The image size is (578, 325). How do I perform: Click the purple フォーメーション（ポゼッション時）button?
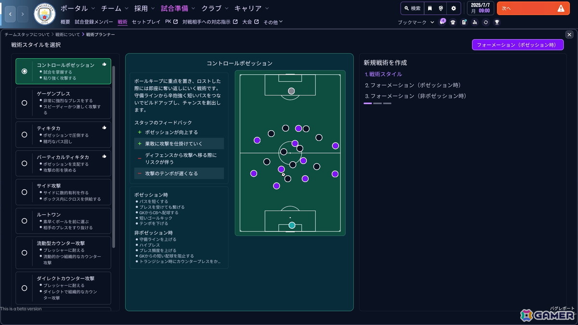pos(518,44)
